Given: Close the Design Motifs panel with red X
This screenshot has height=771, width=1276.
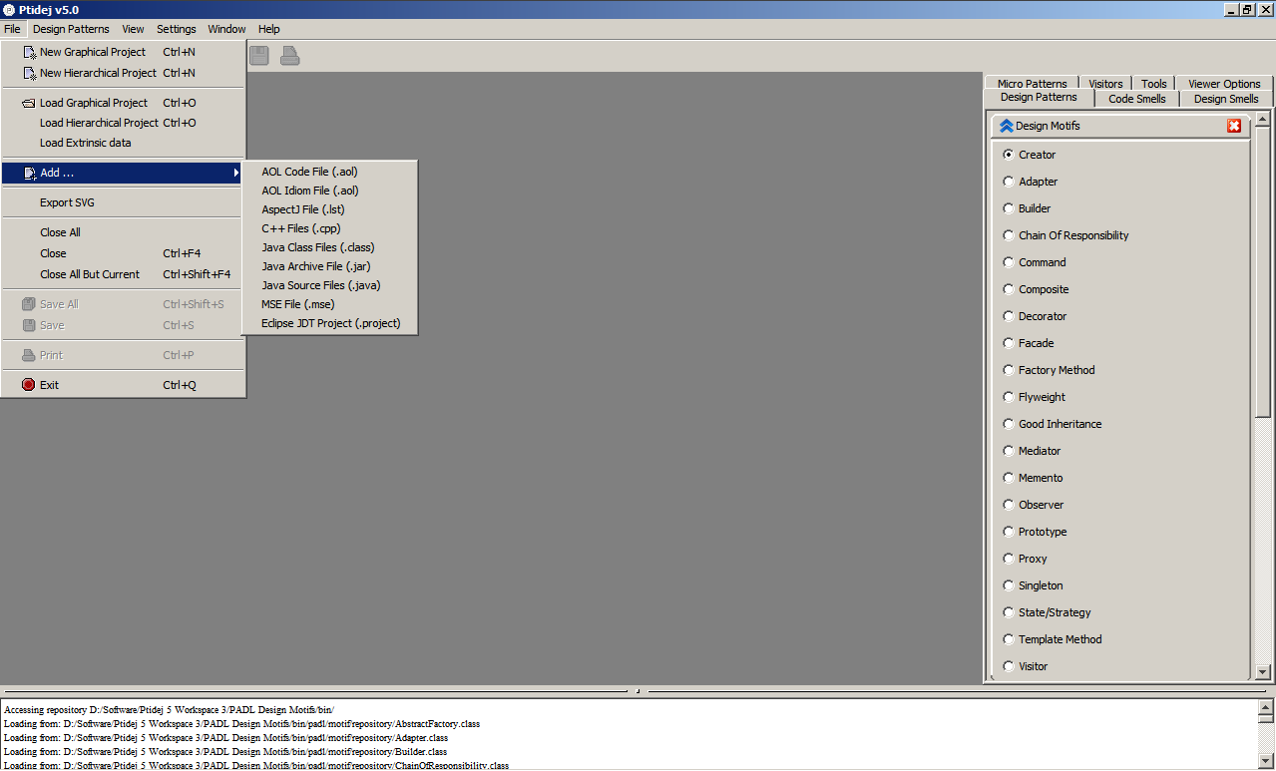Looking at the screenshot, I should tap(1234, 126).
